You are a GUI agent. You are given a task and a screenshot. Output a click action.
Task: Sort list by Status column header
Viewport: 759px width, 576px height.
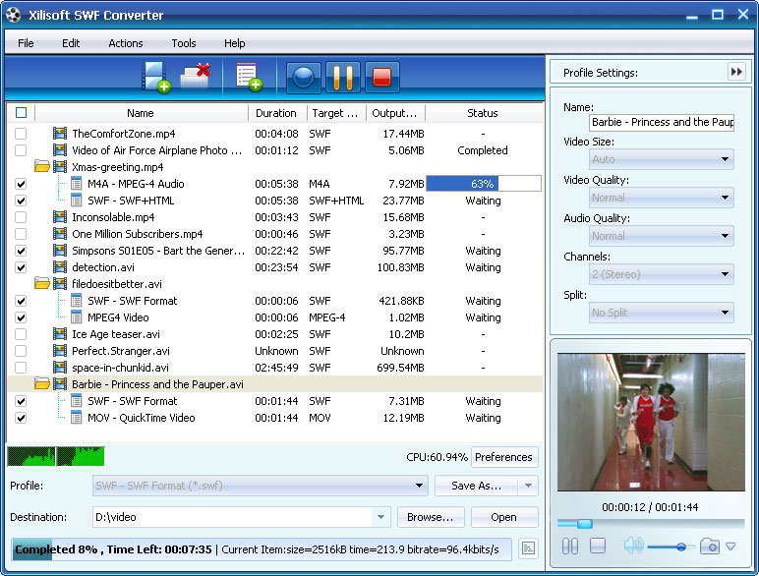[483, 113]
